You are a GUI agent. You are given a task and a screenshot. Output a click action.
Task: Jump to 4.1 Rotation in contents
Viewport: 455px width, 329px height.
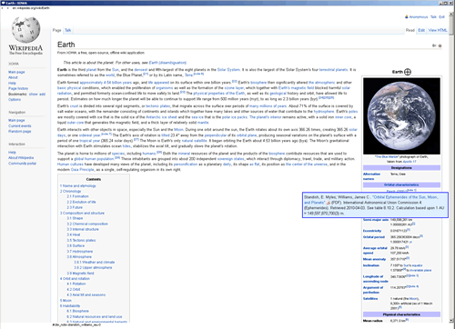click(76, 284)
